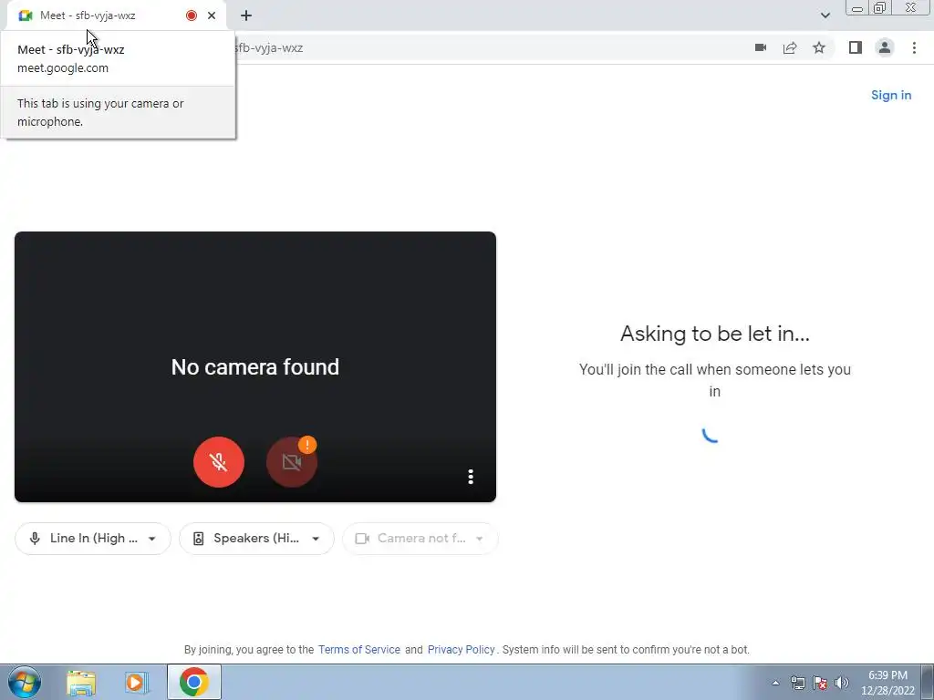Open the tab search chevron
The height and width of the screenshot is (700, 934).
[825, 15]
